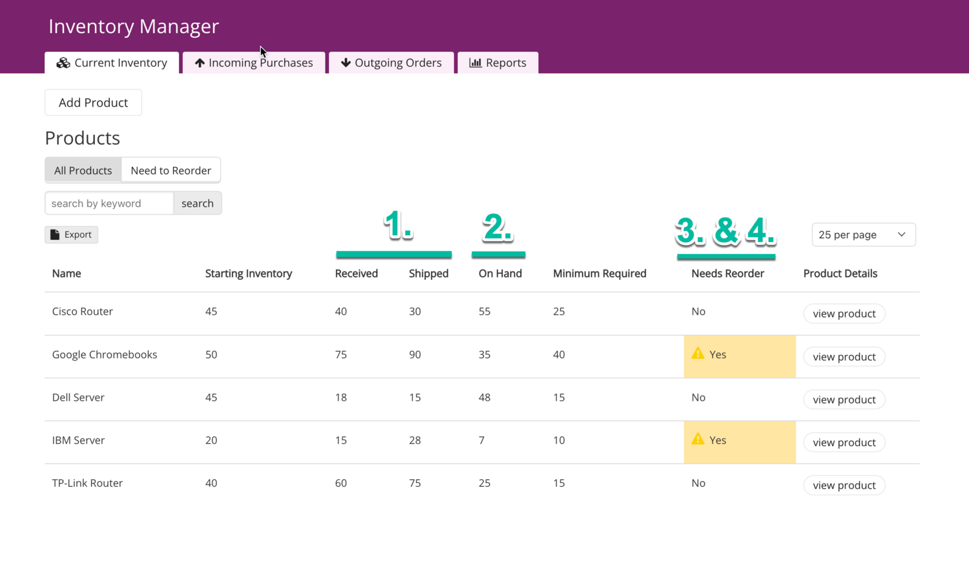Screen dimensions: 969x578
Task: Click the chevron on the 25 per page selector
Action: pyautogui.click(x=902, y=235)
